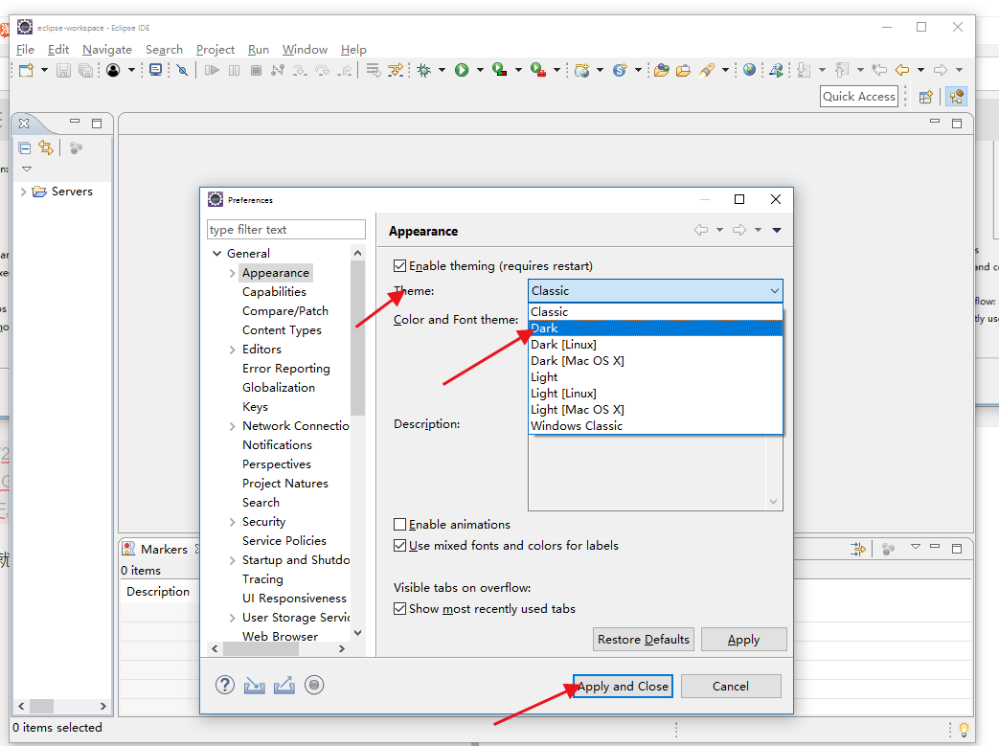The height and width of the screenshot is (746, 999).
Task: Uncheck Show most recently used tabs
Action: coord(400,608)
